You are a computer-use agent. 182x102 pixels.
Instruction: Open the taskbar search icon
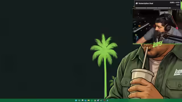(x=79, y=100)
